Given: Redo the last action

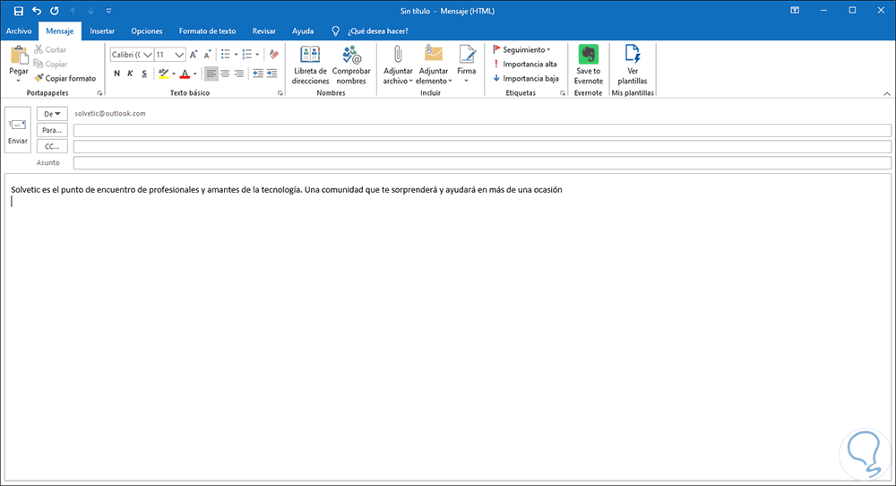Looking at the screenshot, I should [x=55, y=11].
